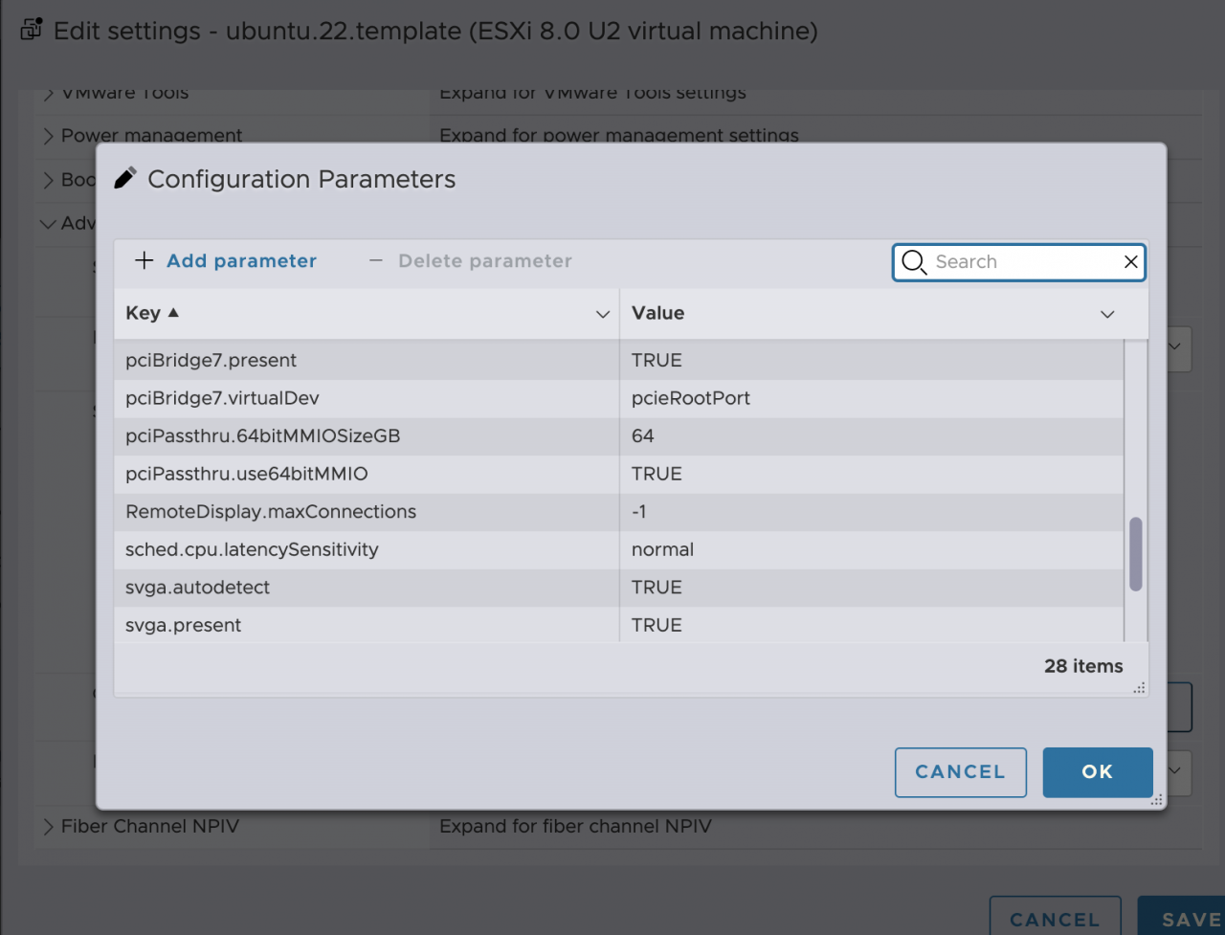Viewport: 1225px width, 935px height.
Task: Click TRUE value for svga.present
Action: click(657, 625)
